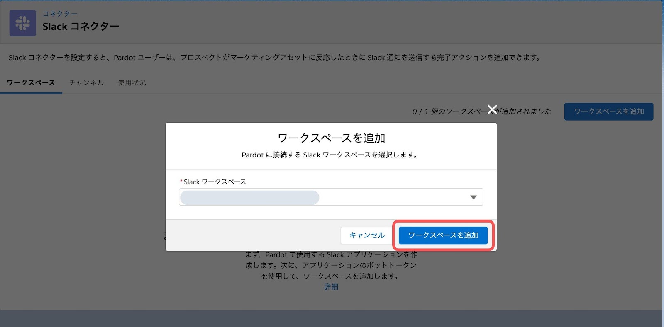Click the Slack ワークスペース selection field
Image resolution: width=664 pixels, height=327 pixels.
tap(331, 197)
